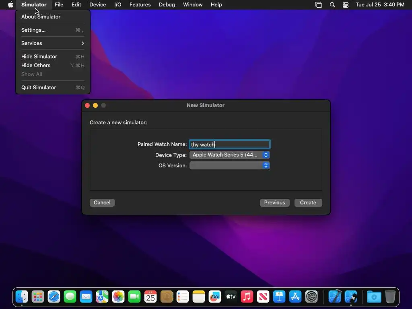Open Photos app in the Dock

[x=118, y=297]
